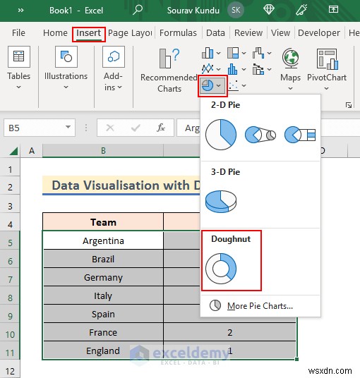This screenshot has height=378, width=360.
Task: Open the Name Box dropdown
Action: point(68,127)
